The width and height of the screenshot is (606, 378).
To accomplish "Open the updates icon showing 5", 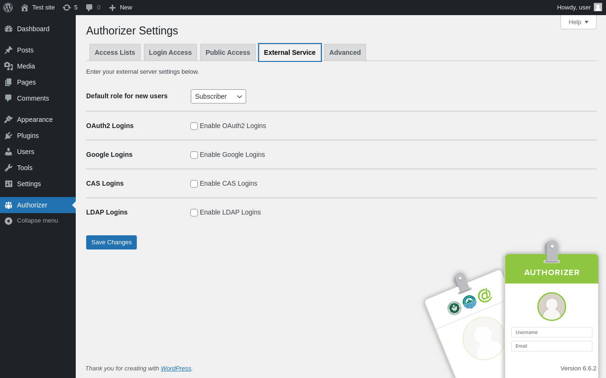I will [67, 8].
